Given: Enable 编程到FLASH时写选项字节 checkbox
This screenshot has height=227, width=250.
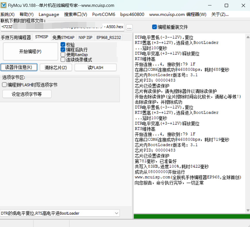Looking at the screenshot, I should pos(4,85).
